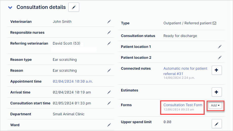Add a new estimate with plus button
The image size is (233, 131).
[x=217, y=92]
